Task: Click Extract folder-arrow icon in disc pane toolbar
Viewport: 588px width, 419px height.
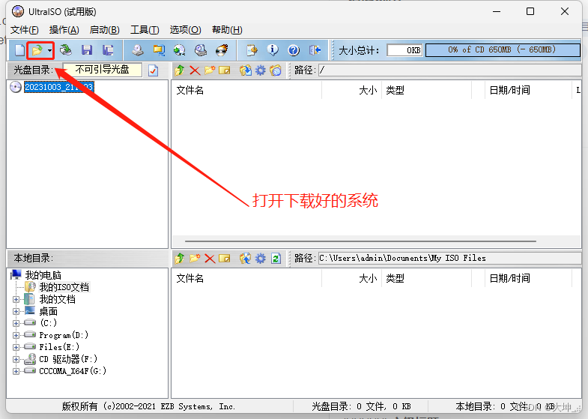Action: pyautogui.click(x=246, y=70)
